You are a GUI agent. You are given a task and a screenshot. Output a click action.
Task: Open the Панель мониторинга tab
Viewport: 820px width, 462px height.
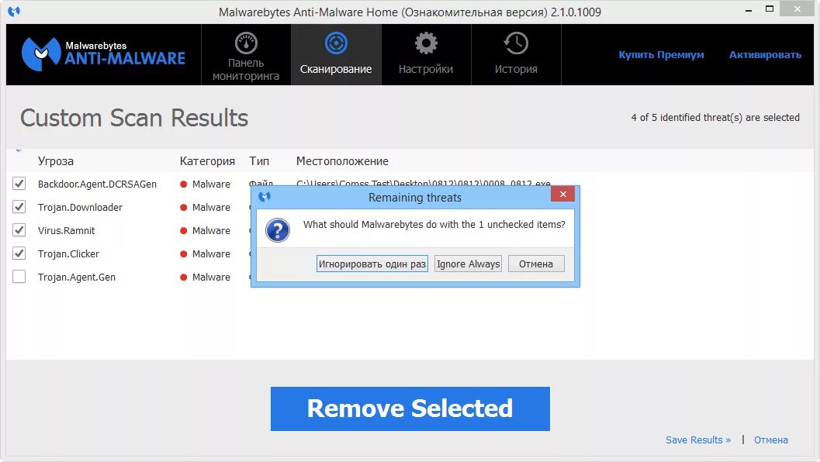coord(246,54)
